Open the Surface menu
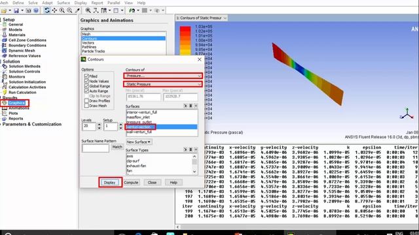419x235 pixels. [x=64, y=3]
